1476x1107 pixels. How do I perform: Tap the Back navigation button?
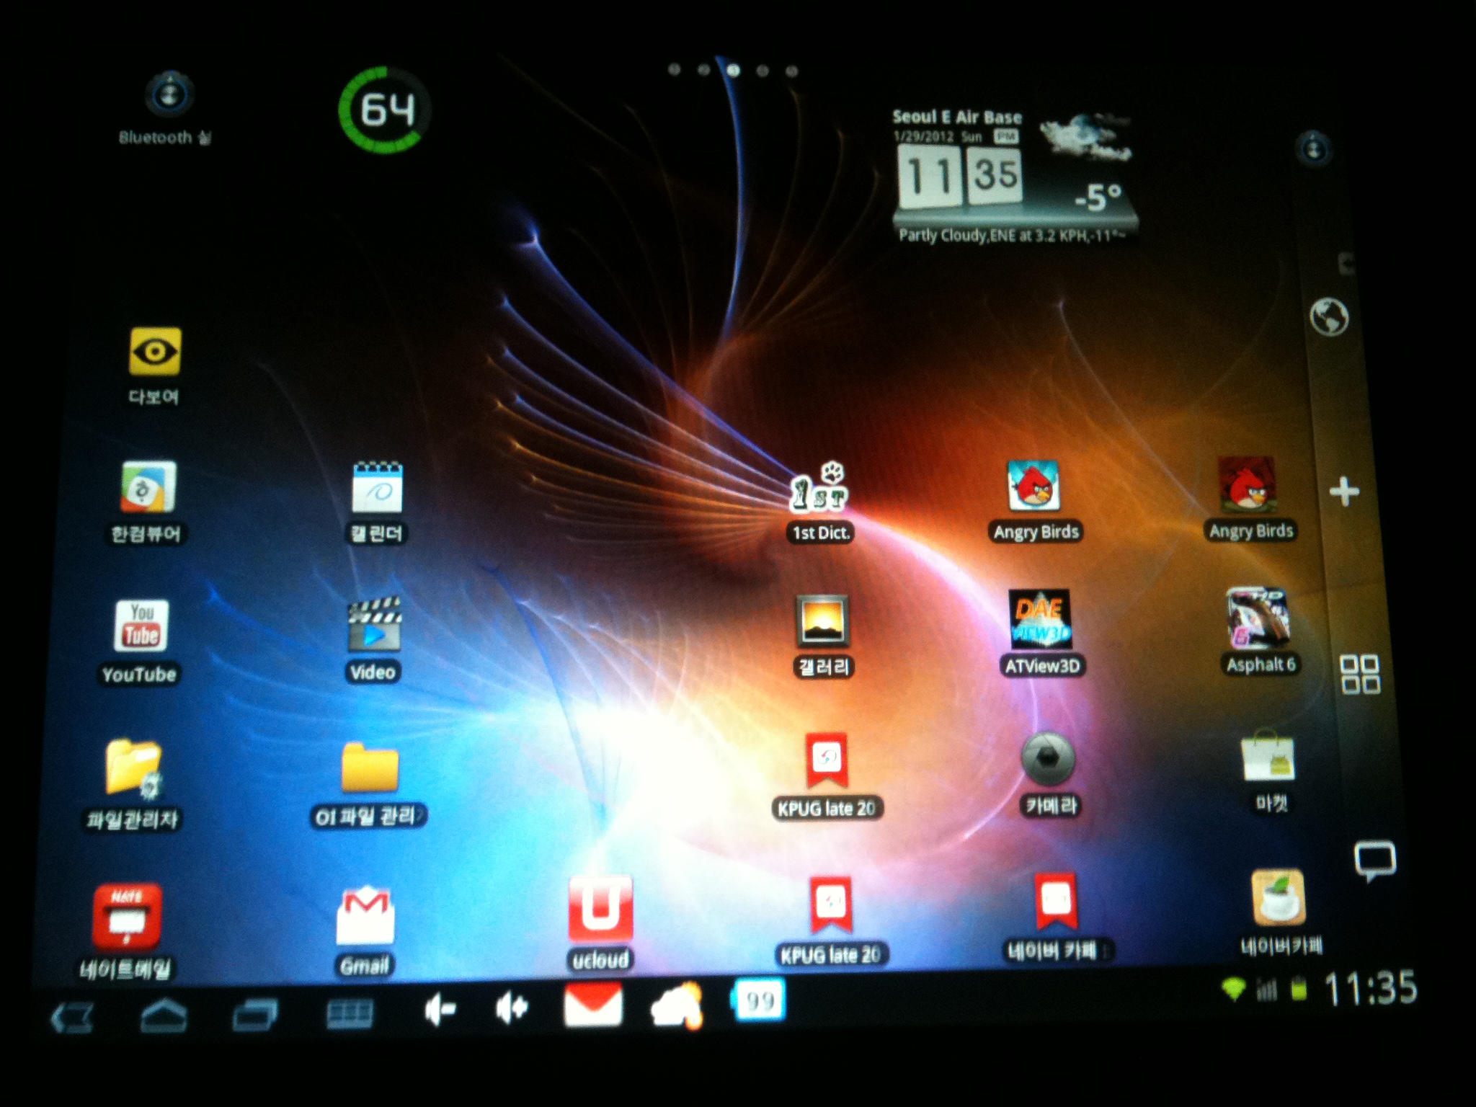(x=72, y=1018)
